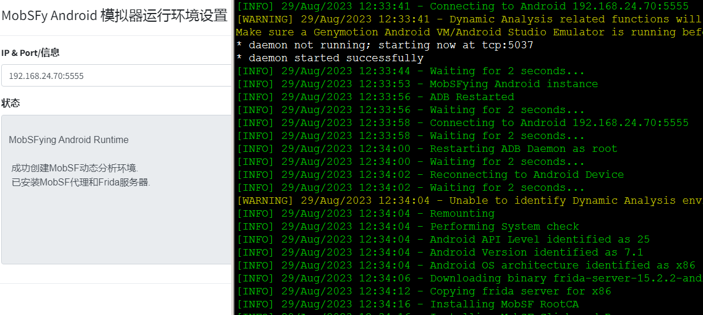
Task: Click the '已安装MobSF代理和Frida服务器.' message
Action: click(x=81, y=182)
